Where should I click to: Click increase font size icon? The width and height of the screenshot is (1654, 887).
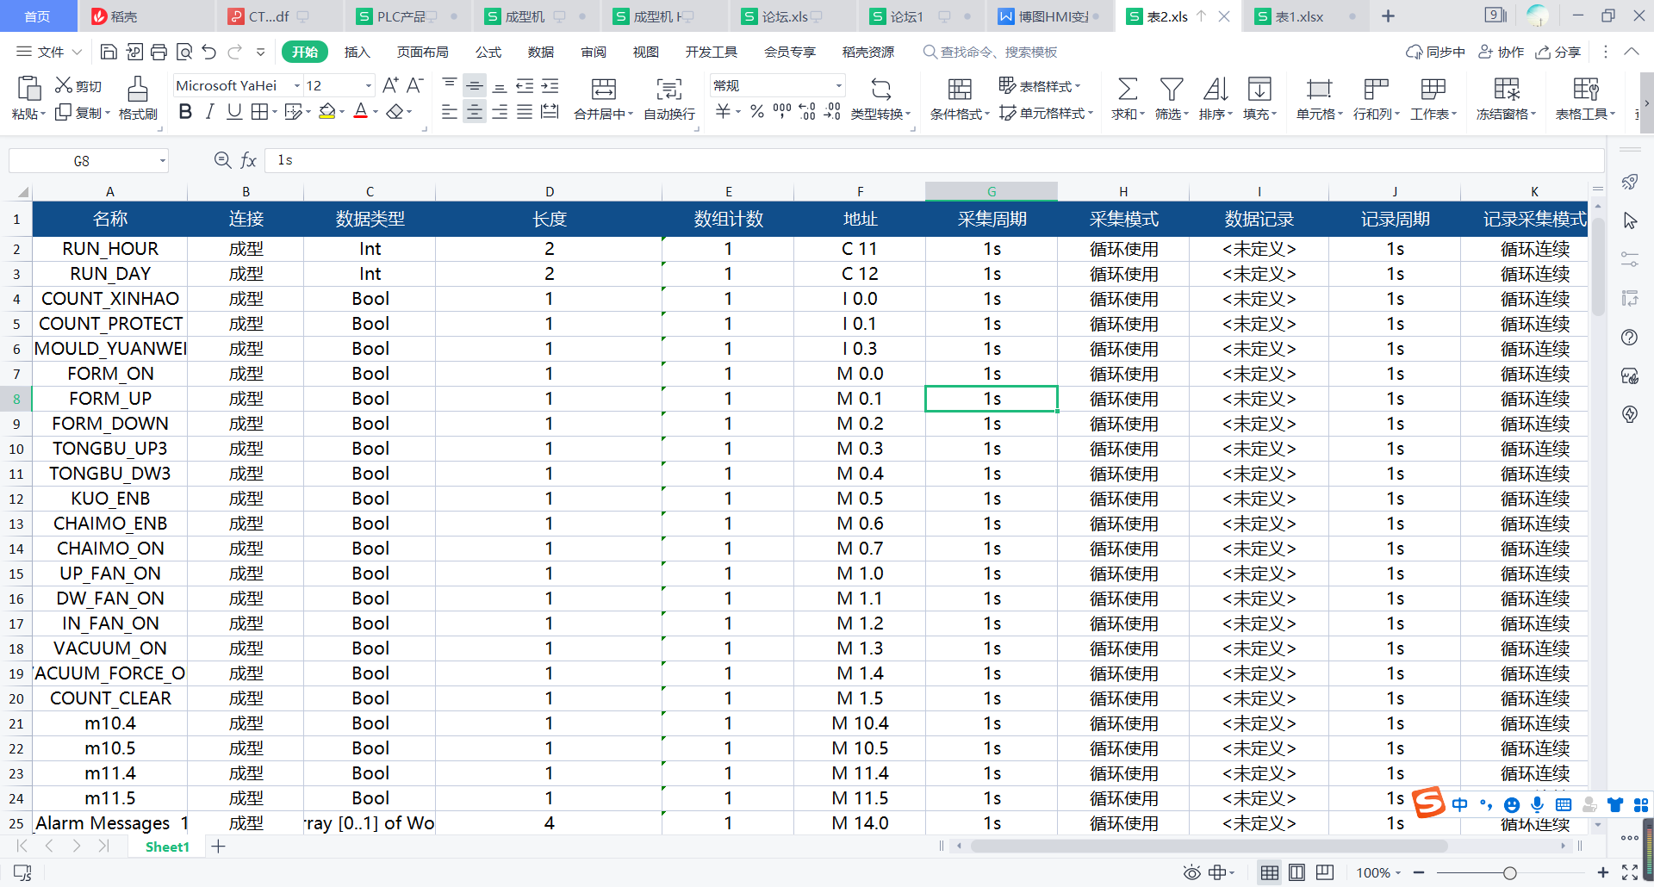pos(390,85)
